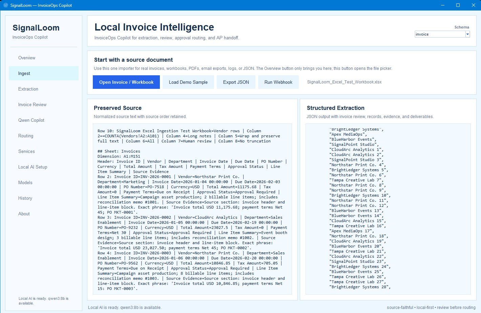
Task: Click the Export JSON button
Action: 236,82
